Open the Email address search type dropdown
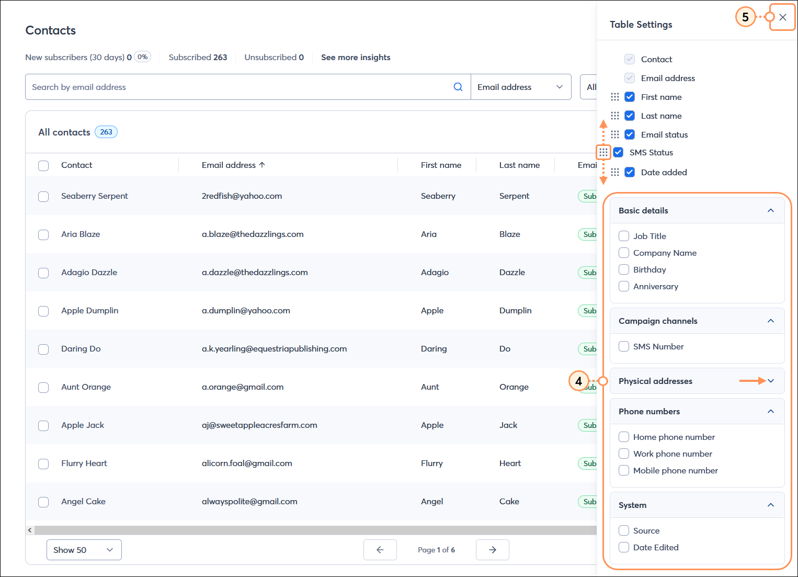The image size is (798, 577). pos(521,87)
